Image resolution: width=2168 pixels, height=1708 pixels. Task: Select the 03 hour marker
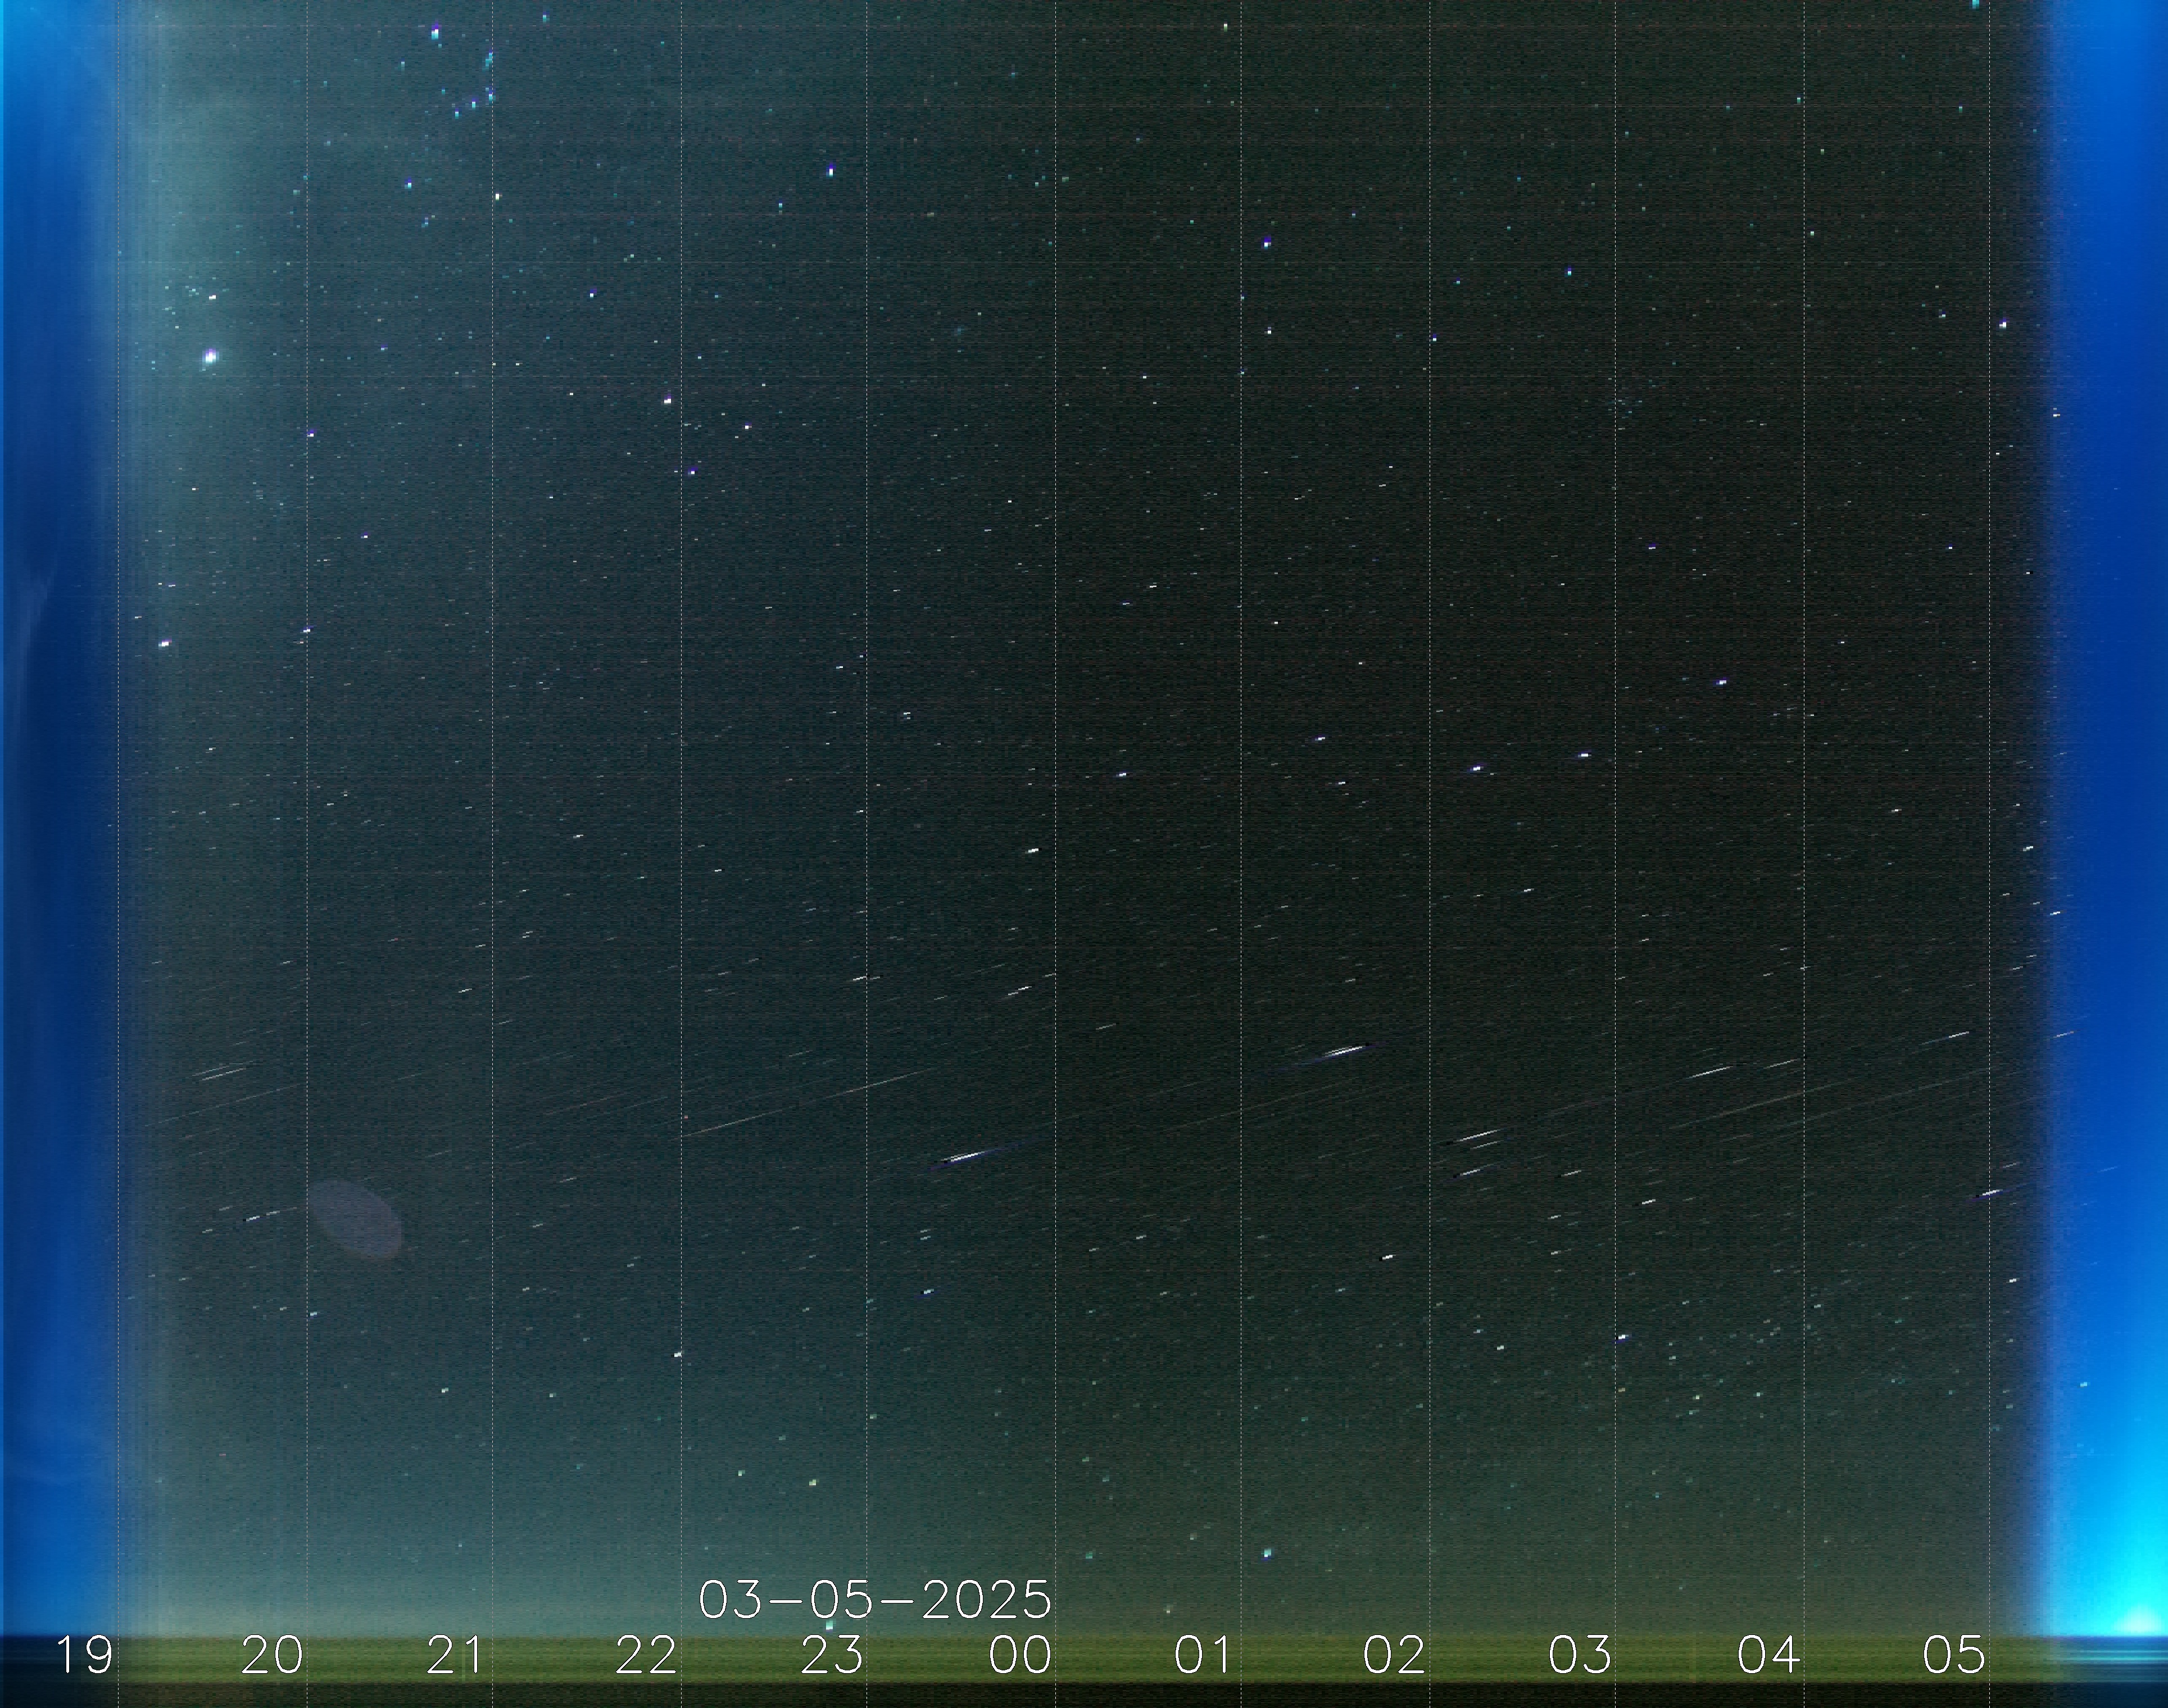pos(1579,1655)
